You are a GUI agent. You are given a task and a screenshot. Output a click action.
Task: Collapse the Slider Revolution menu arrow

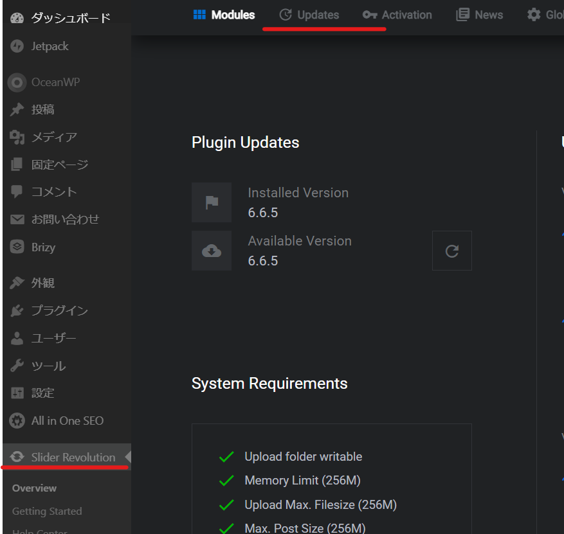pos(127,457)
